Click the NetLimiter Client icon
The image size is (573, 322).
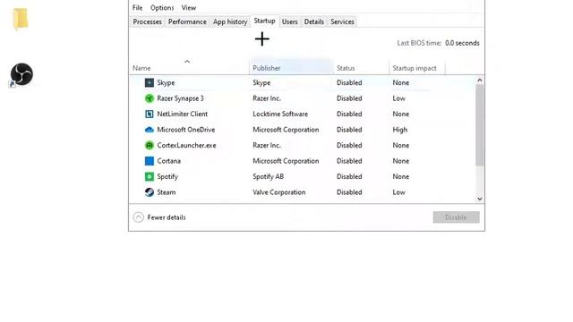click(150, 114)
